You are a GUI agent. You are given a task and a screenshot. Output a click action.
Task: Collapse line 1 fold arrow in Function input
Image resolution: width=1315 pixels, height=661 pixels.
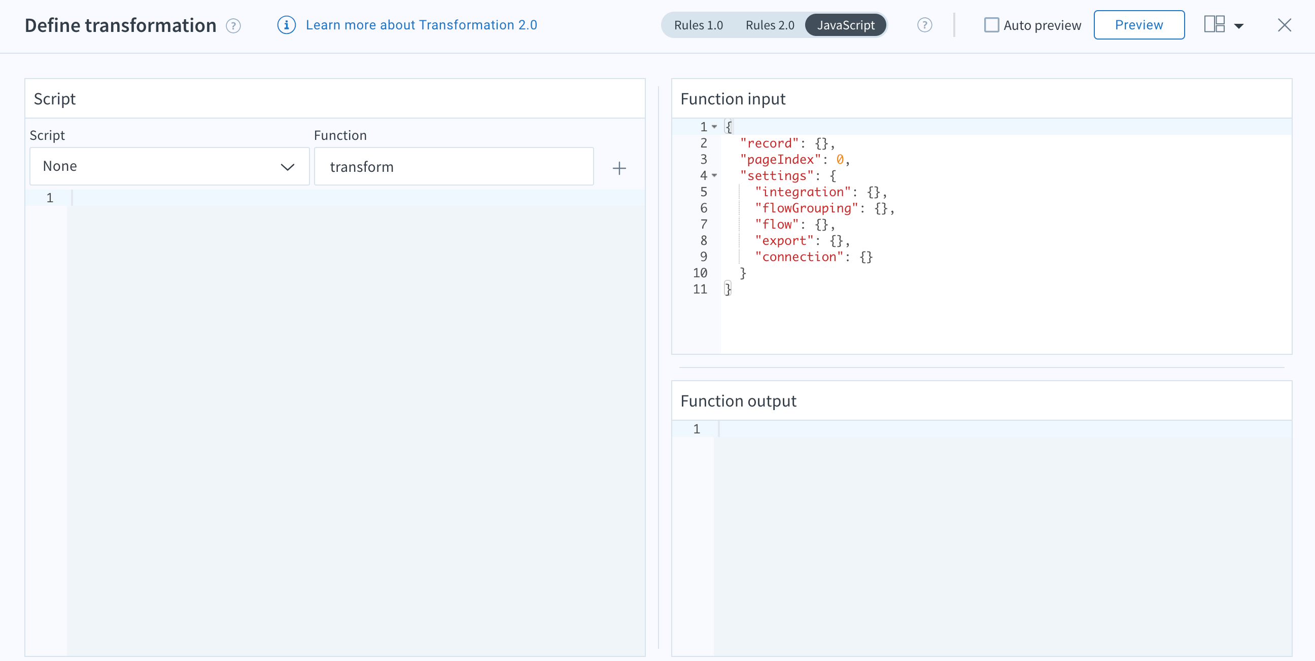coord(714,127)
